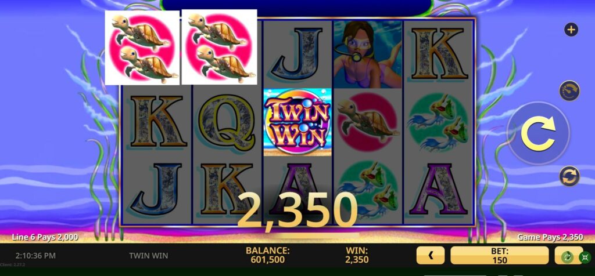Screen dimensions: 595x276
Task: Click the WIN 2,350 display
Action: click(357, 255)
